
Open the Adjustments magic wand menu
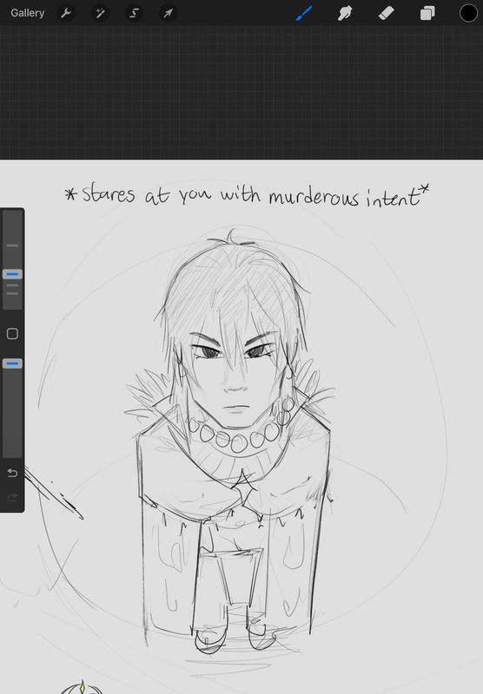100,13
